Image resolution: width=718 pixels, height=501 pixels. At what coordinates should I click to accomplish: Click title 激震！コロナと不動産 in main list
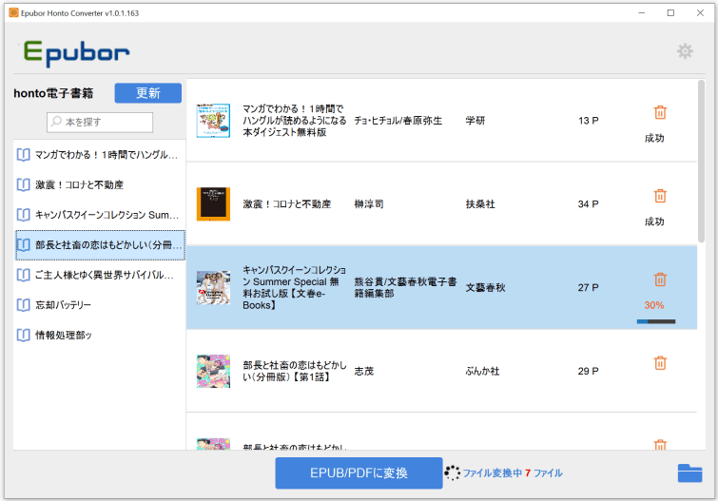click(287, 203)
